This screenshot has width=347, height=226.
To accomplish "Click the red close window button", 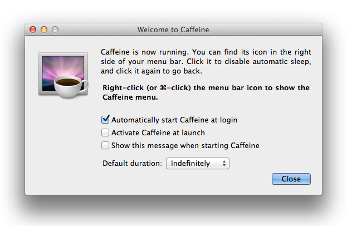I will [33, 30].
